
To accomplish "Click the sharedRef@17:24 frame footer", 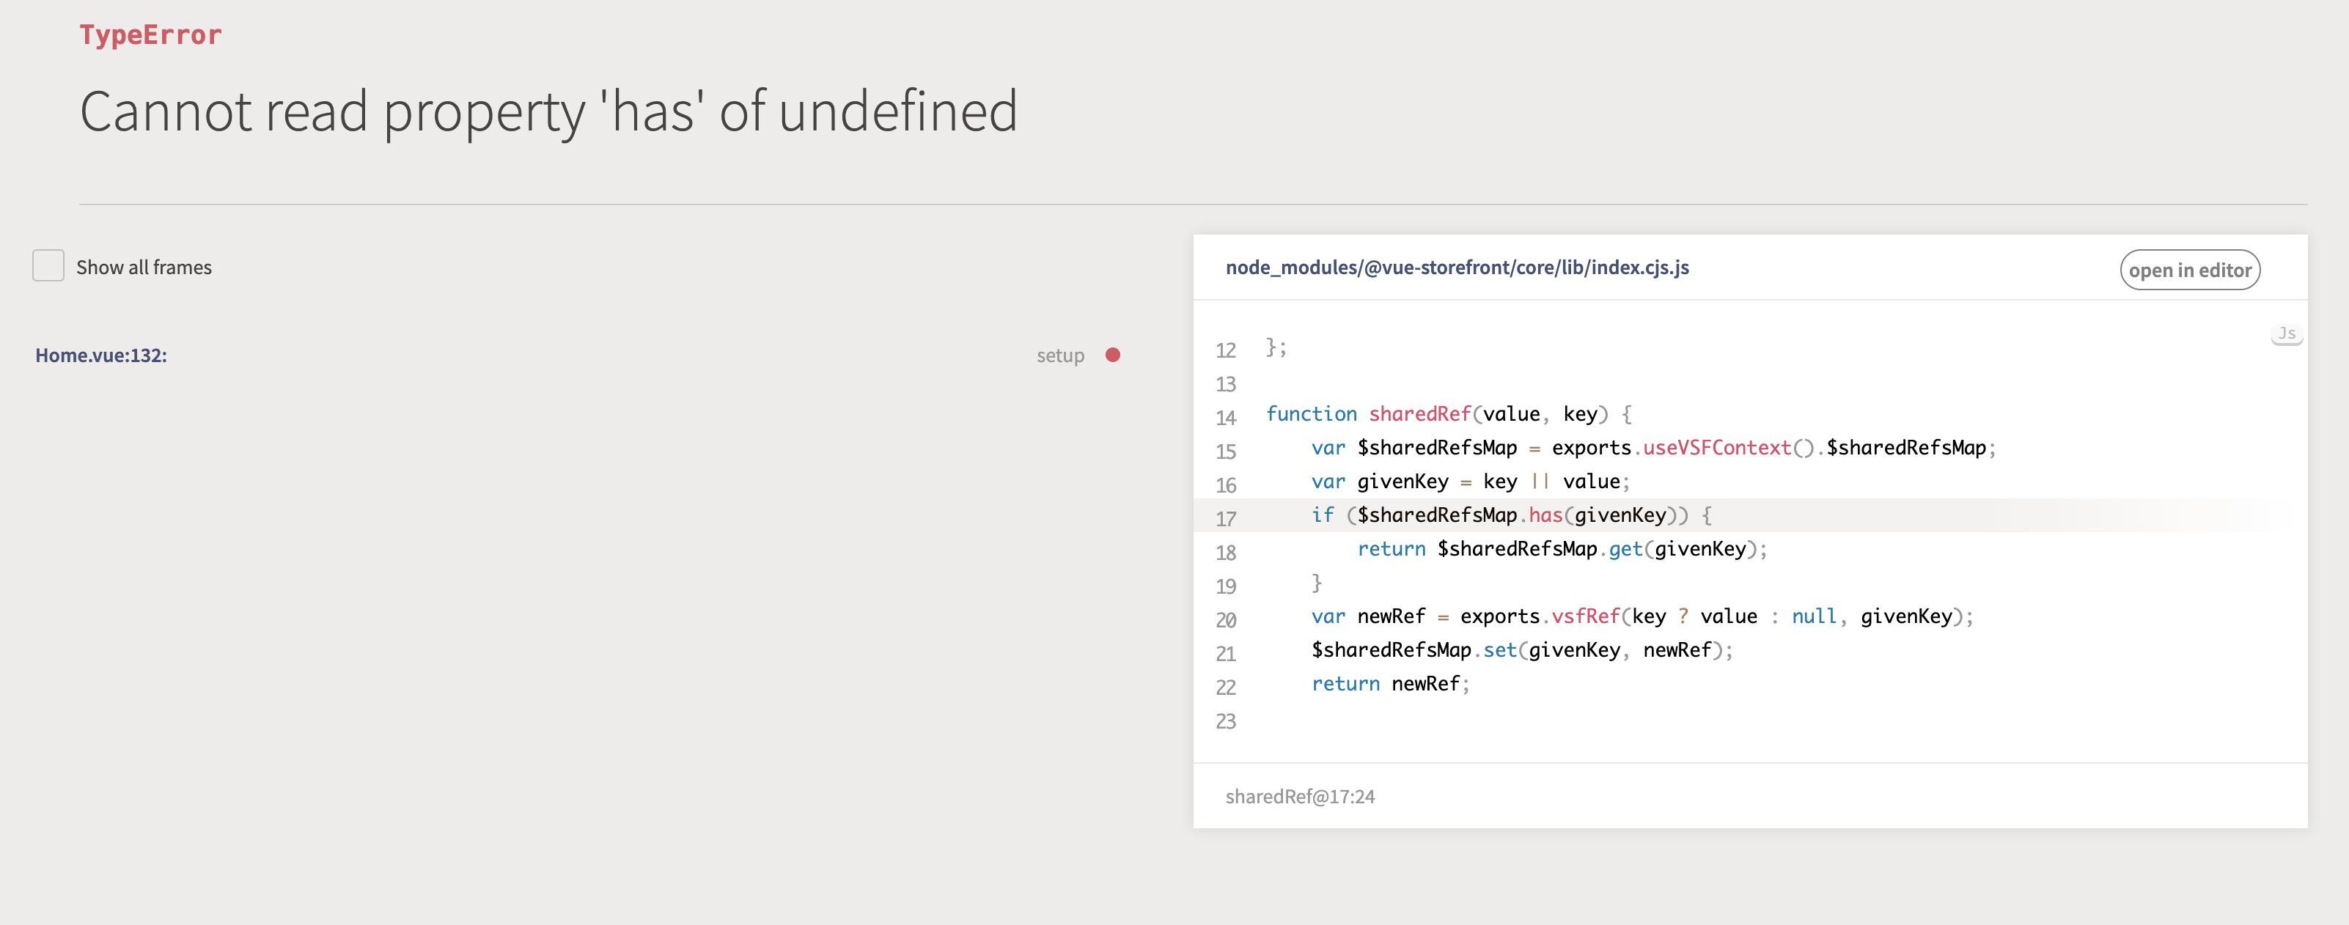I will point(1301,797).
